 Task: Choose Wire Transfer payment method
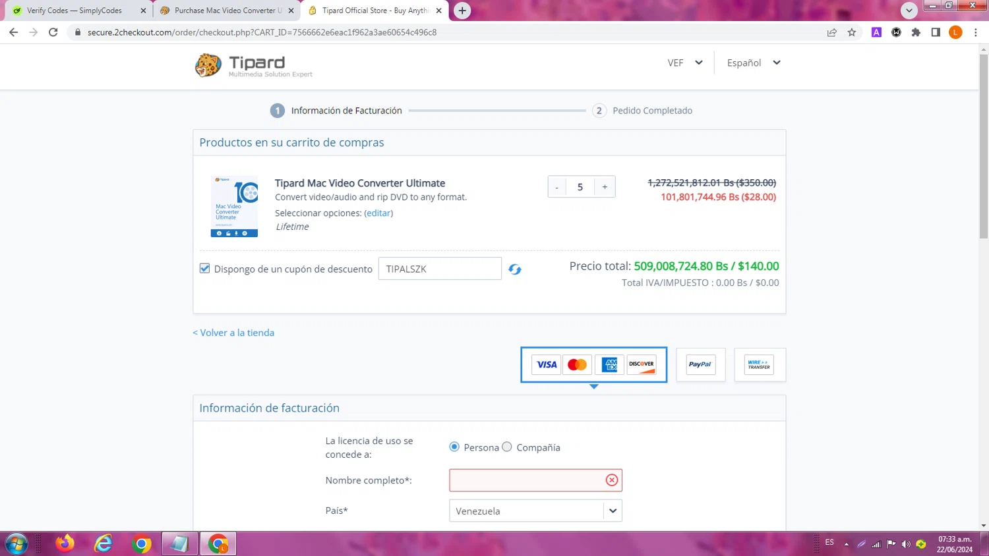pos(760,364)
